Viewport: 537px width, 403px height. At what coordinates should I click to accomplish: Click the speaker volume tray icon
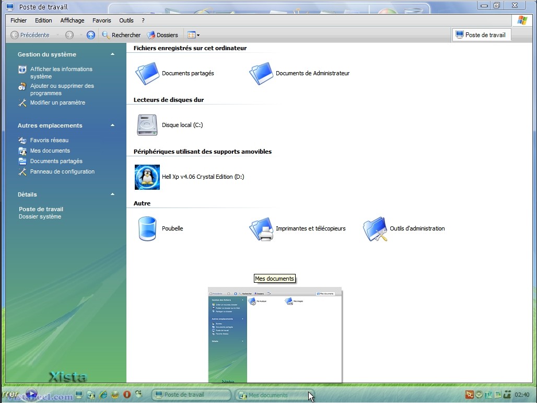click(x=479, y=395)
